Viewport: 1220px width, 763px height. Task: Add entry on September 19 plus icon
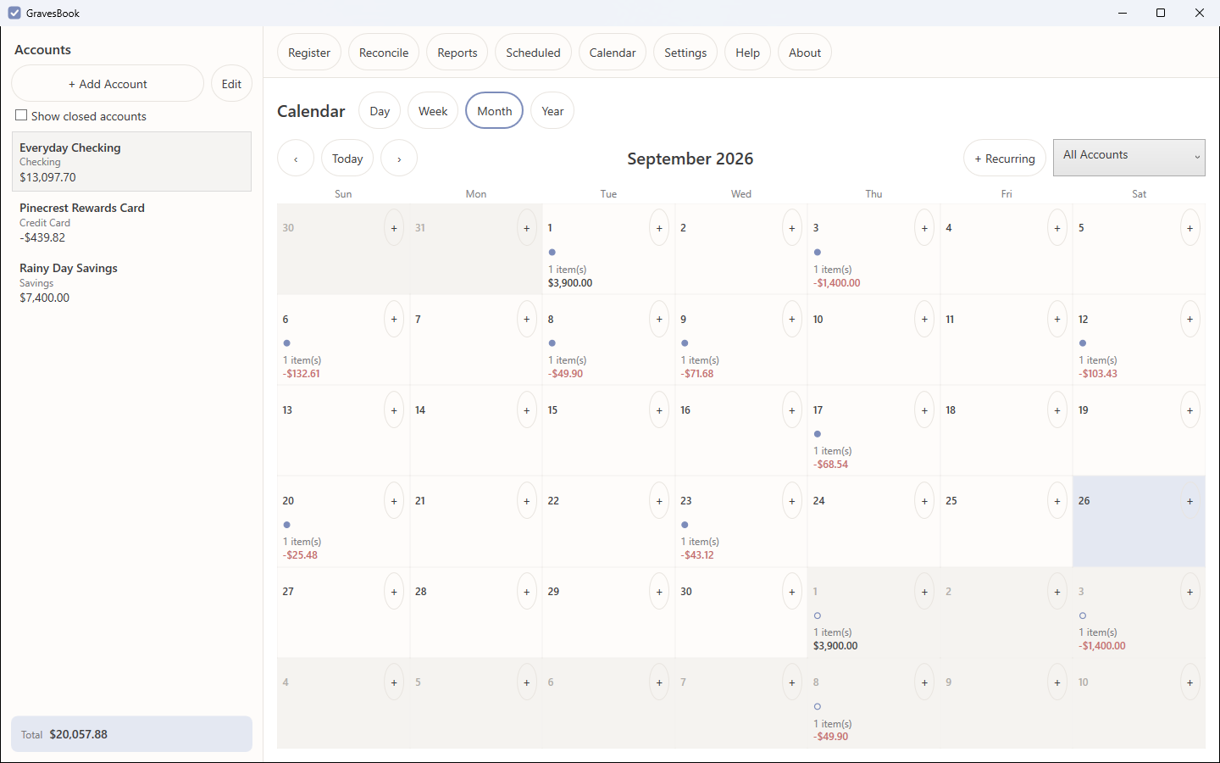(x=1189, y=410)
